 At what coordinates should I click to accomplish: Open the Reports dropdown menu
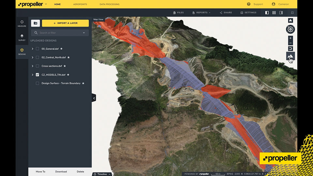201,13
